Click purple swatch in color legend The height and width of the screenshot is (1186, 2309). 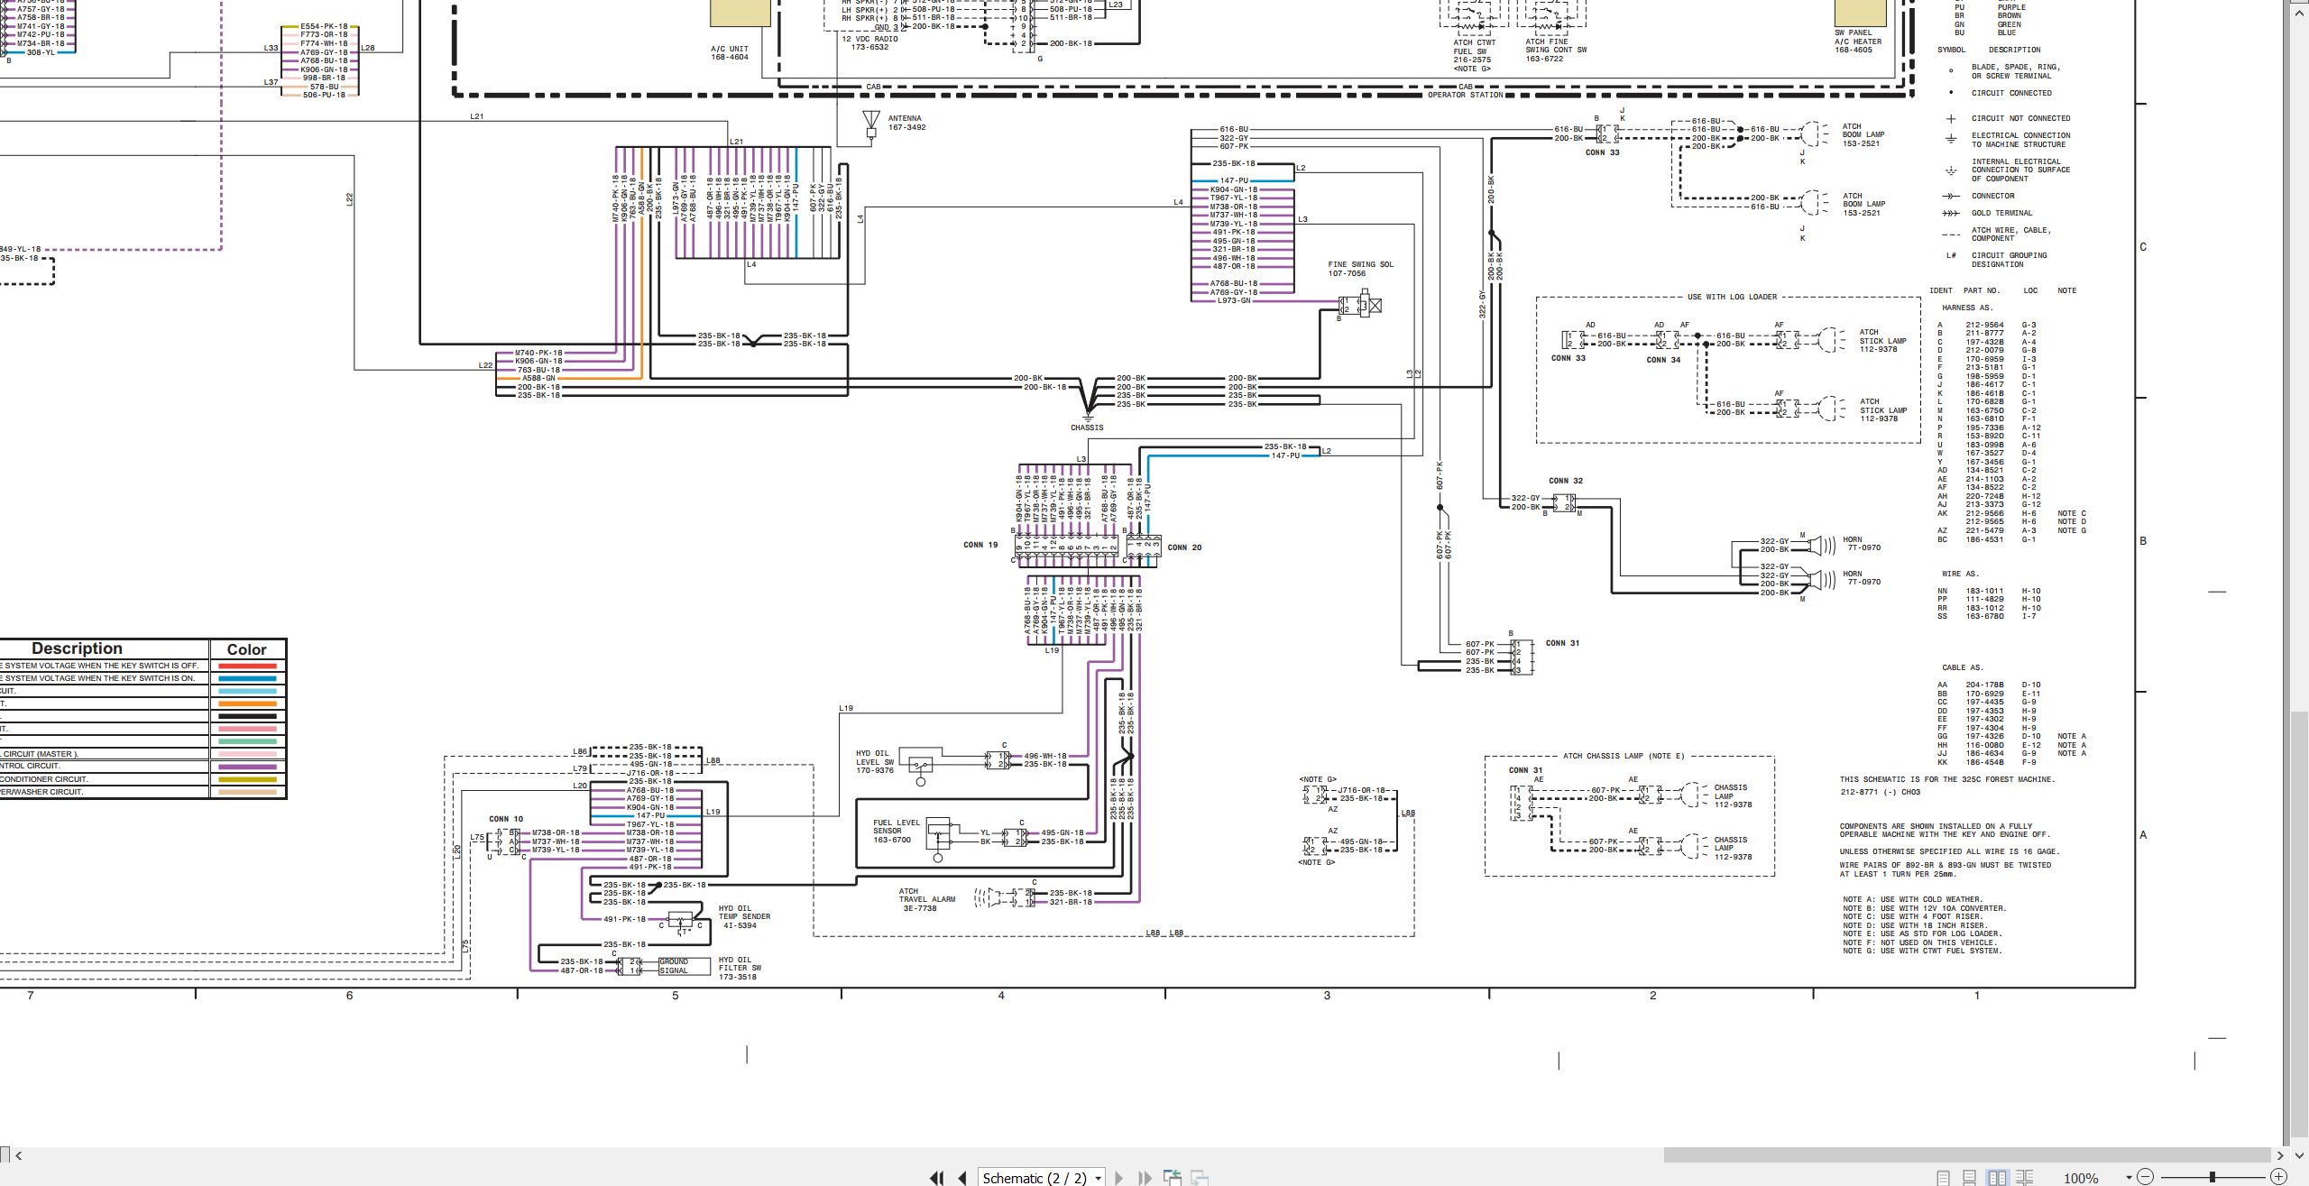pyautogui.click(x=247, y=767)
